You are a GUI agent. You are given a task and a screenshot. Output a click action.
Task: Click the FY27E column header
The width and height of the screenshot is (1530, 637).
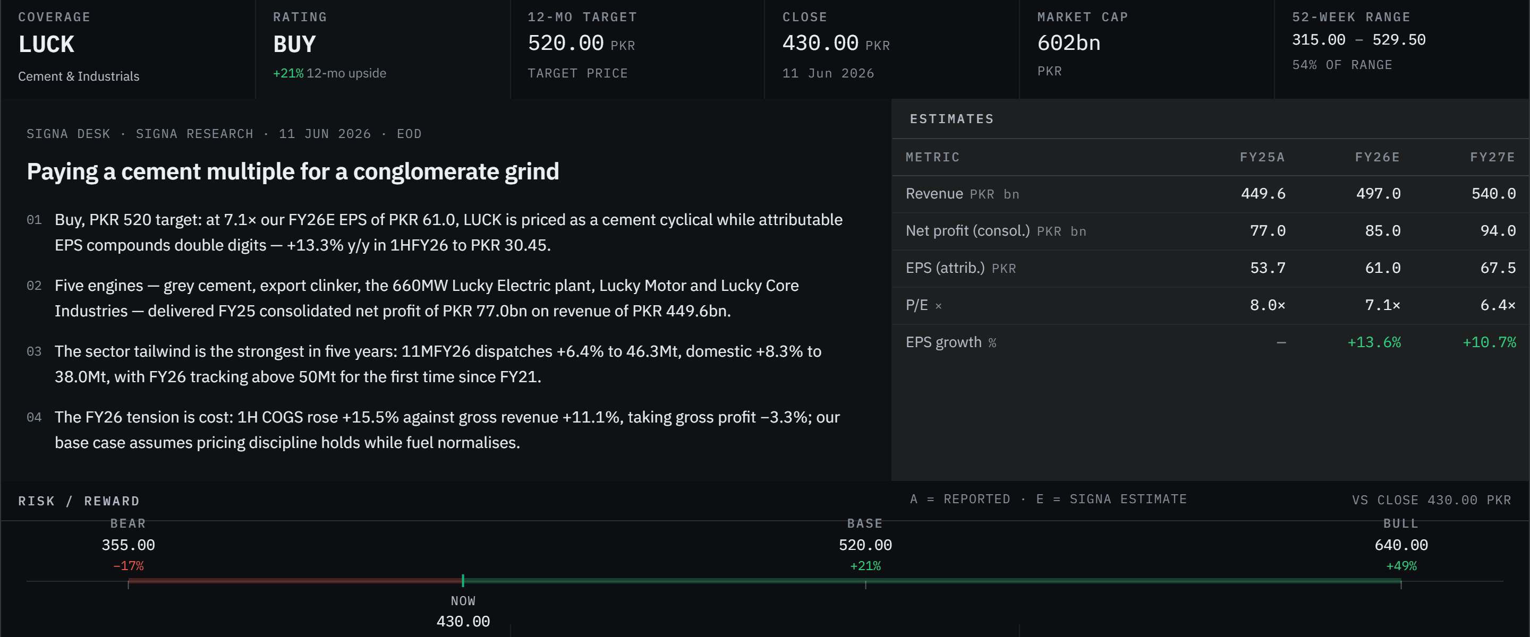(x=1493, y=157)
